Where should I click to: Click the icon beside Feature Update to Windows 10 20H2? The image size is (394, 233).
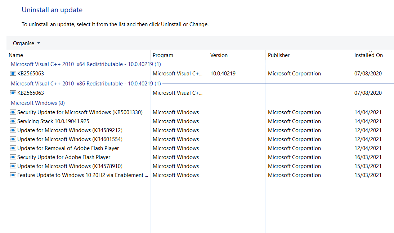[x=13, y=175]
